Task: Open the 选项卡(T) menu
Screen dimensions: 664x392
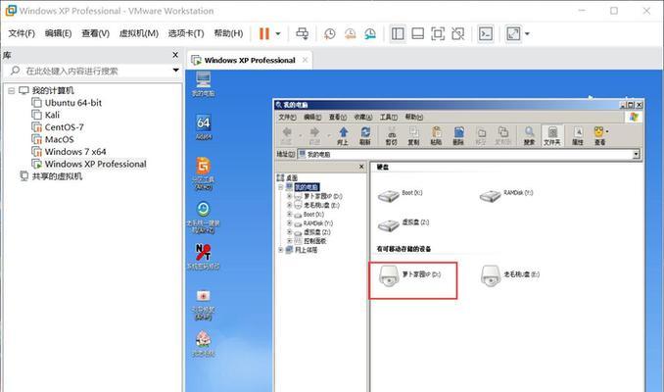Action: [186, 33]
